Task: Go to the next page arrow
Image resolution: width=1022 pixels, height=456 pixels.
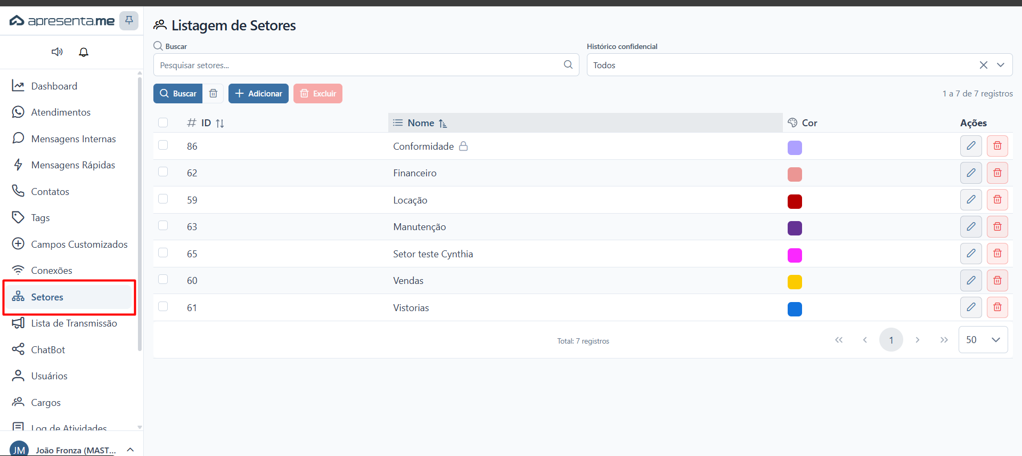Action: tap(918, 340)
